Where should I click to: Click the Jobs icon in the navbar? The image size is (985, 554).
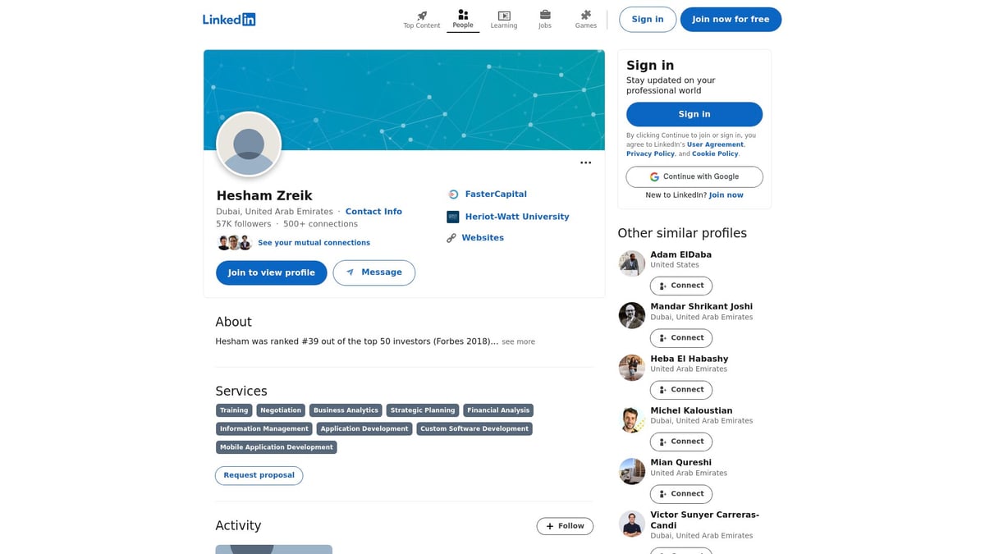[544, 15]
